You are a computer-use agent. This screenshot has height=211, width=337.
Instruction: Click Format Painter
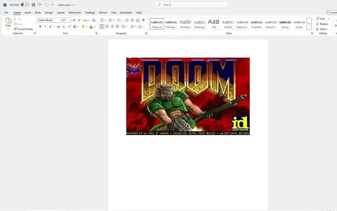(x=23, y=29)
